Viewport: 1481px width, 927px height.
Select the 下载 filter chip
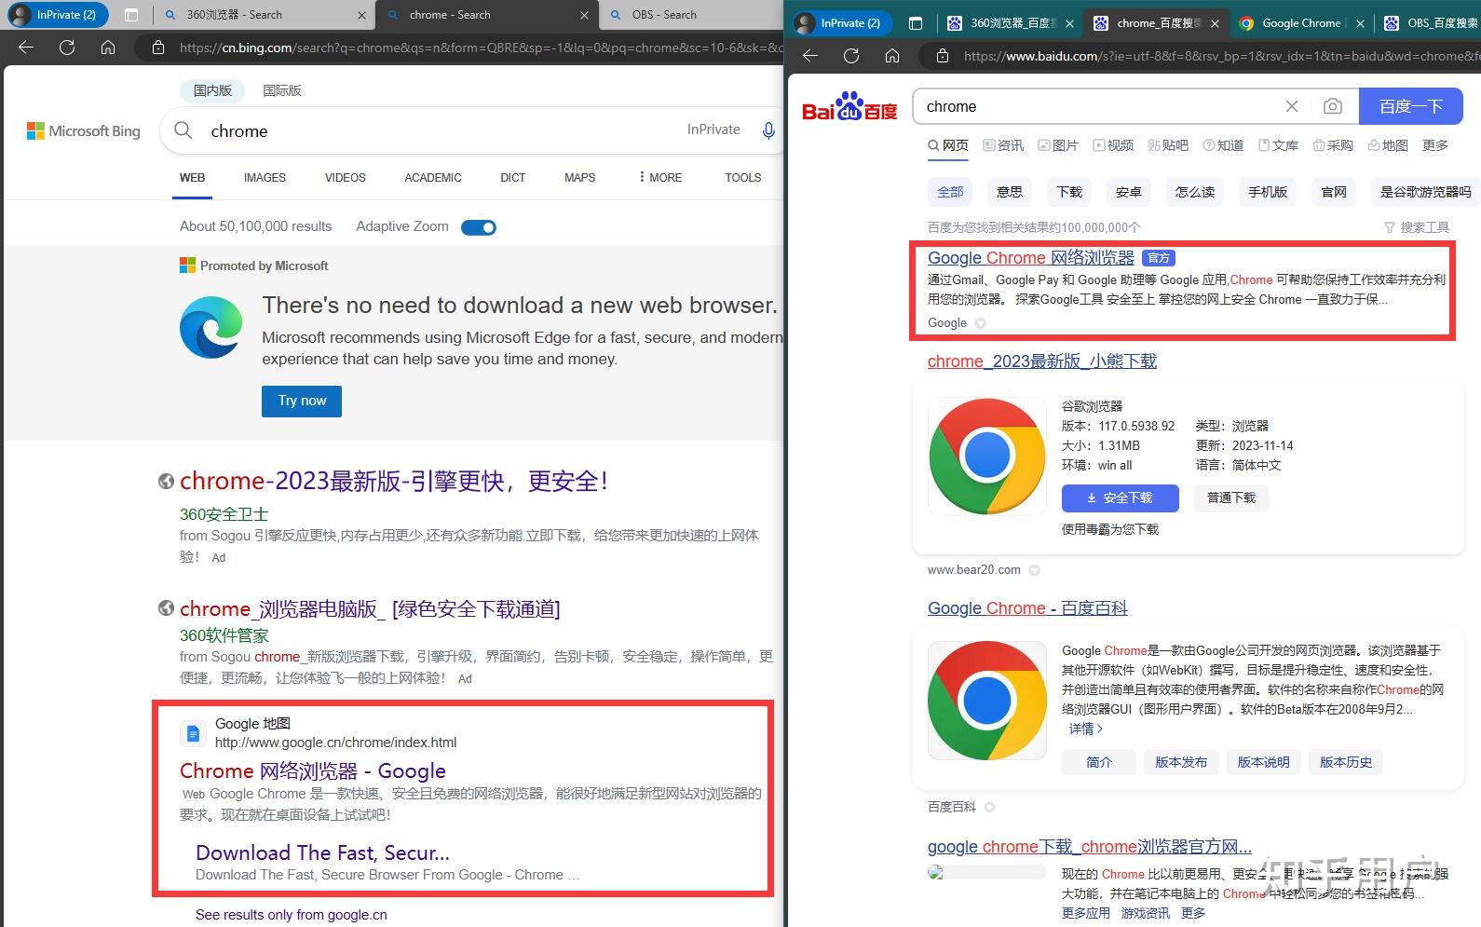tap(1069, 192)
